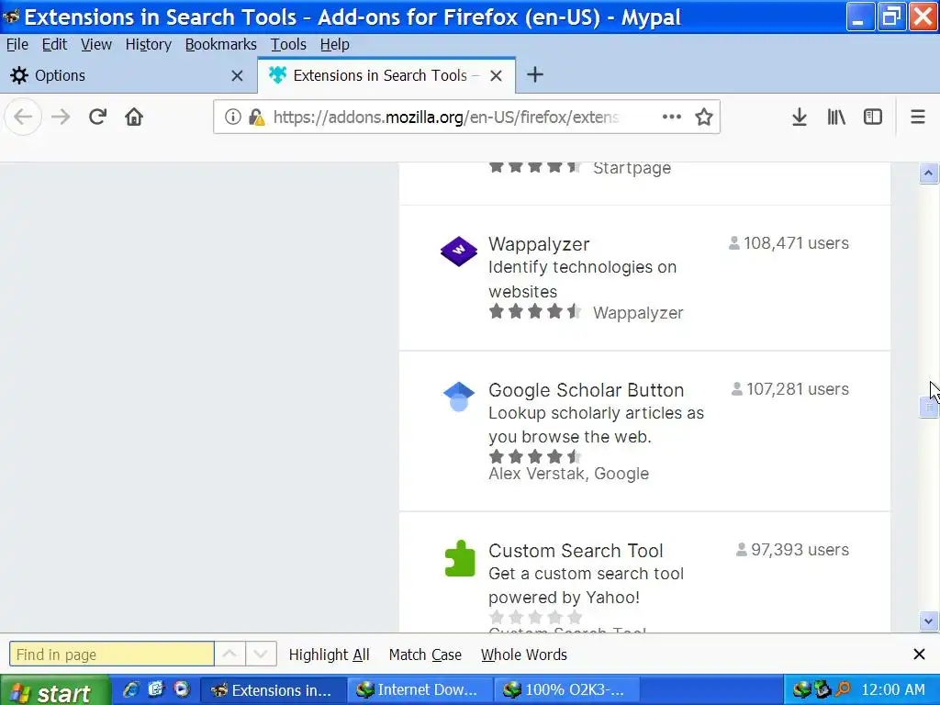Viewport: 940px width, 705px height.
Task: Switch to the Options tab
Action: coord(129,75)
